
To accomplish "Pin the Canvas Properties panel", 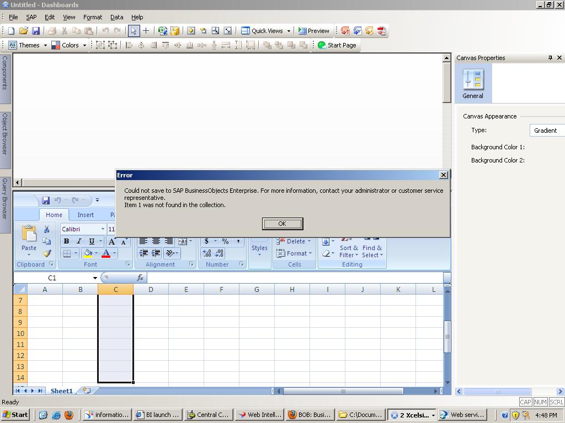I will 550,58.
